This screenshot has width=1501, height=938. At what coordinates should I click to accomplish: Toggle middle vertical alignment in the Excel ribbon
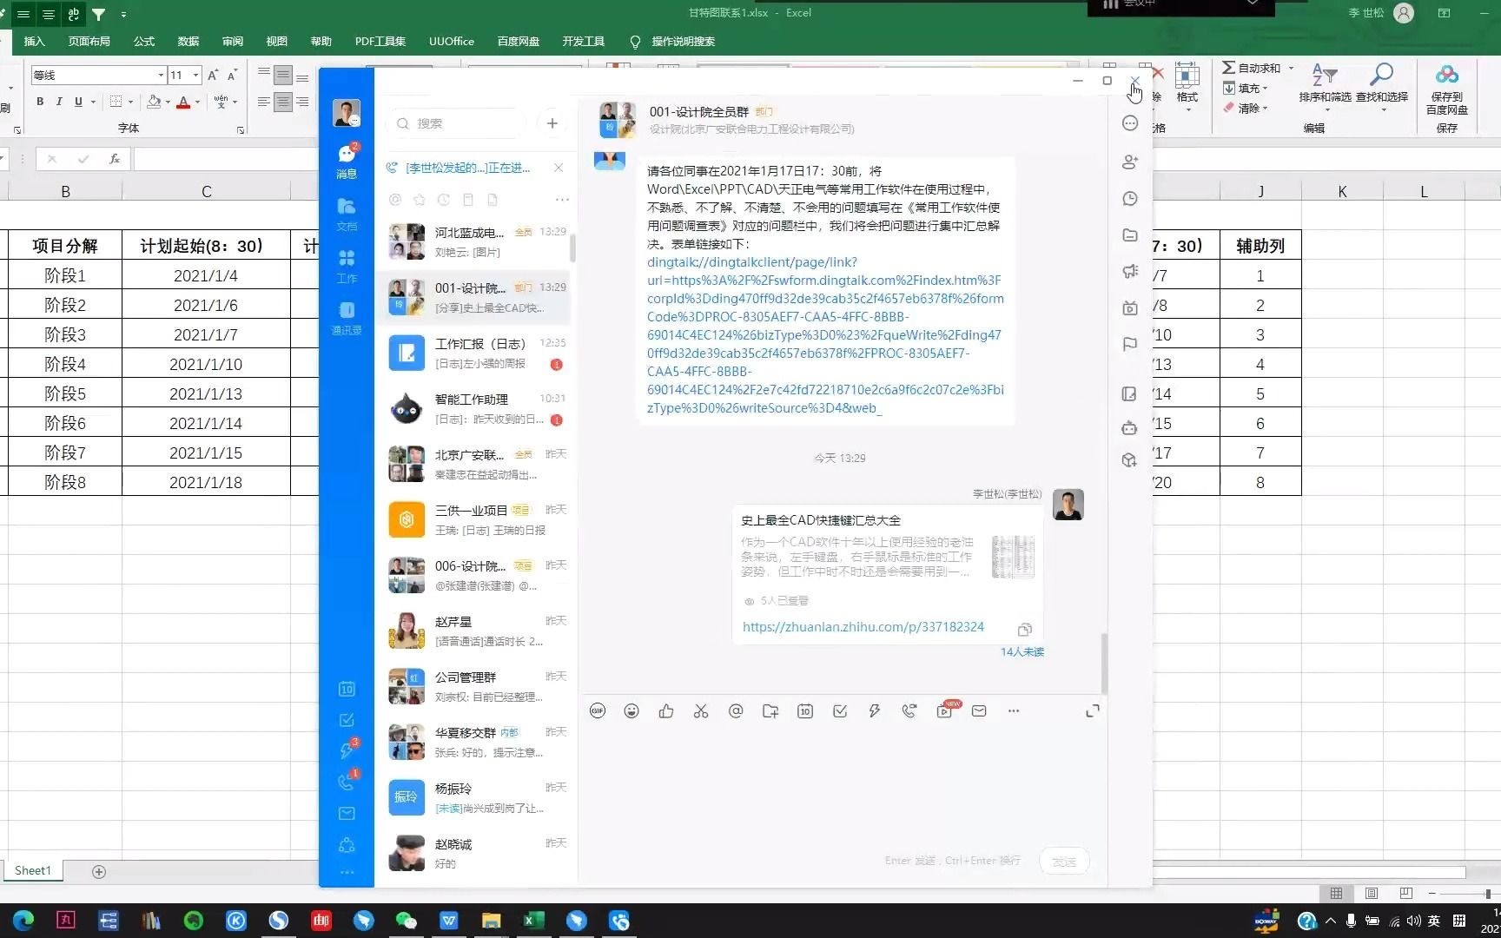(x=283, y=76)
